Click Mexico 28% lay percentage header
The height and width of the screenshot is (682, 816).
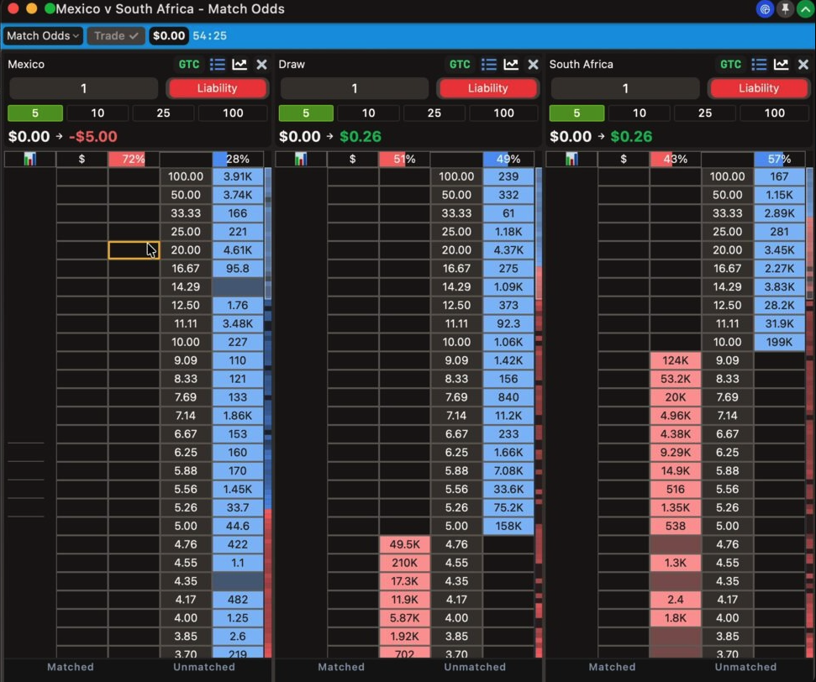coord(237,159)
